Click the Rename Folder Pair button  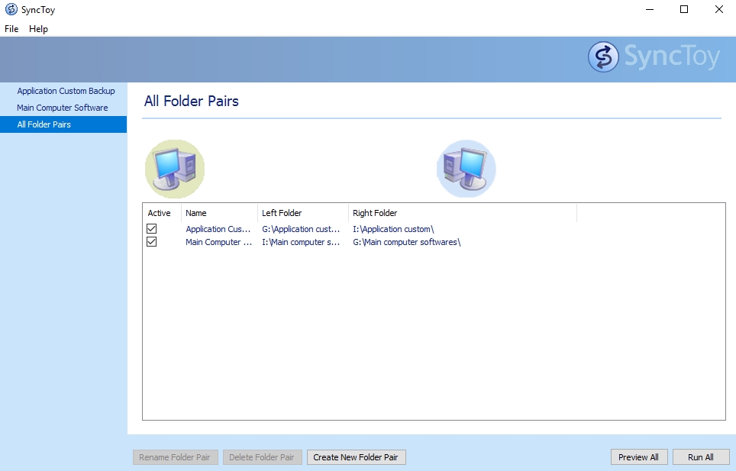pyautogui.click(x=175, y=457)
